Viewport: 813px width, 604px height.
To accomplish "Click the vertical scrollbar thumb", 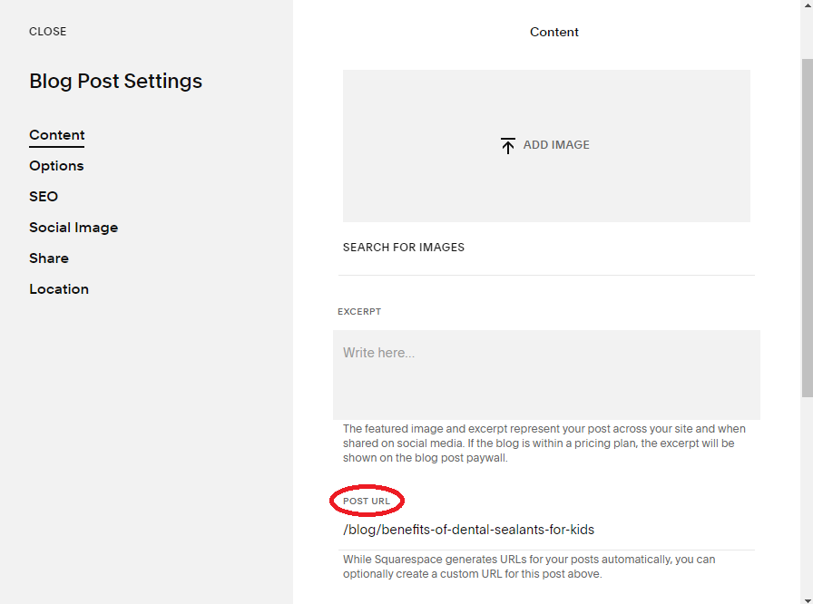I will (x=808, y=228).
